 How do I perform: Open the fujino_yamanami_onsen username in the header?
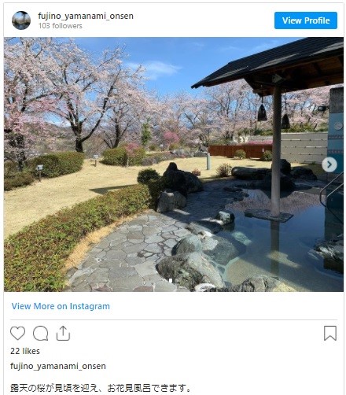86,16
